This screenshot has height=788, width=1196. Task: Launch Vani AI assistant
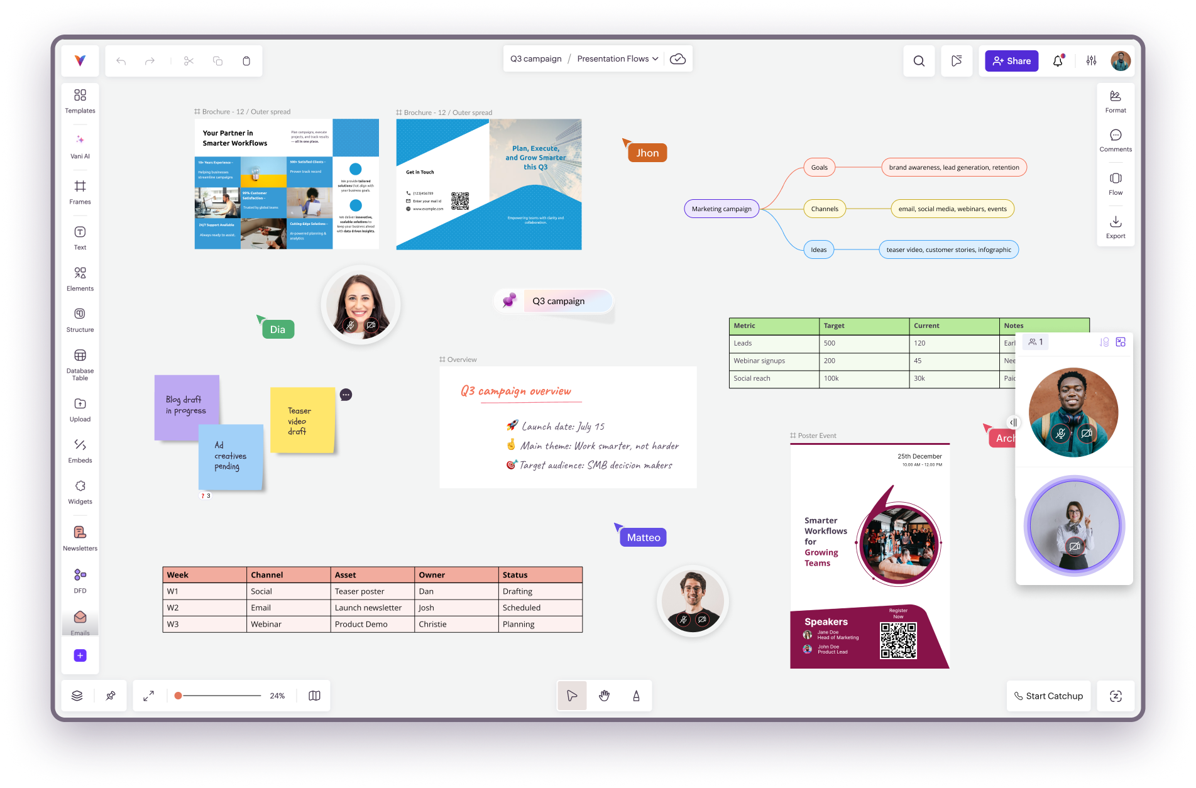click(x=80, y=146)
